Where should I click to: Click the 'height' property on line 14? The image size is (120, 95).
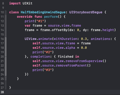pyautogui.click(x=108, y=30)
